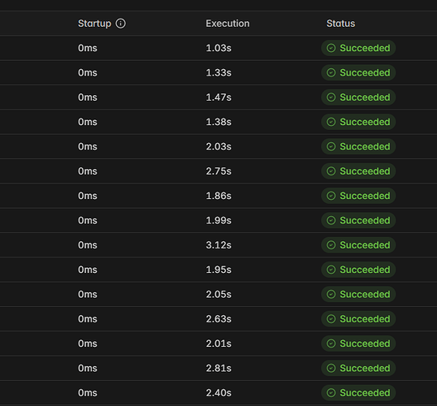Click the Succeeded badge for the 1.03s run

pos(358,48)
